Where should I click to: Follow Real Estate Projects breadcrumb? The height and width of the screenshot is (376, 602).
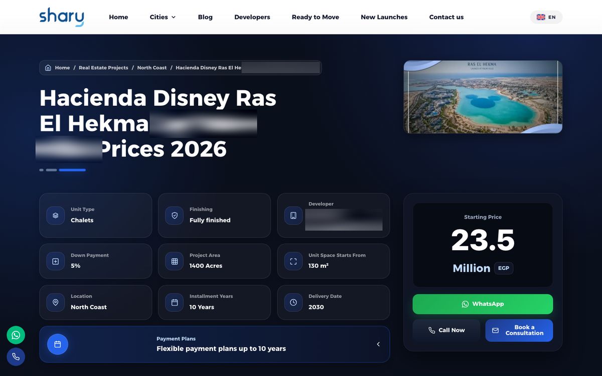103,68
